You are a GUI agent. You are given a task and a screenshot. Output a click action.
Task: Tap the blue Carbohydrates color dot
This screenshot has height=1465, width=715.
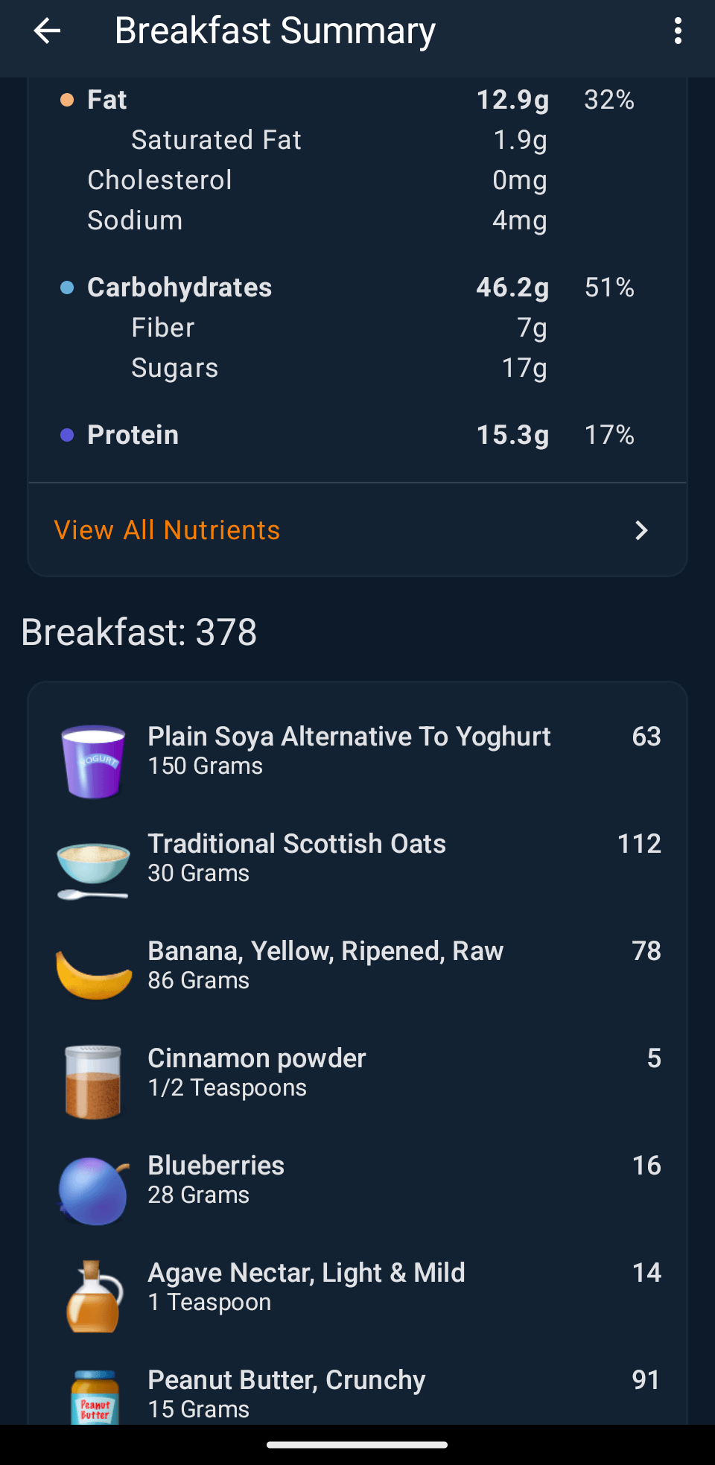click(67, 287)
